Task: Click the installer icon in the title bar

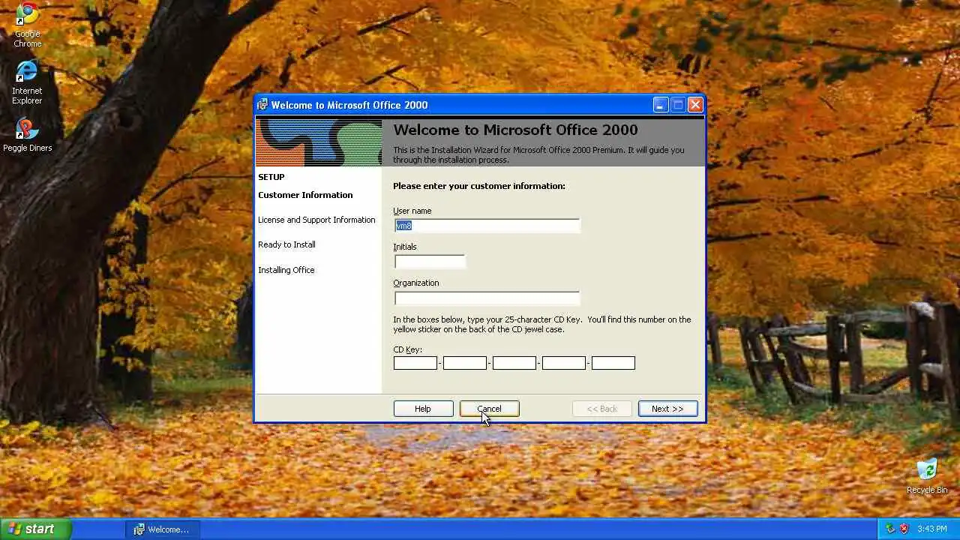Action: 262,105
